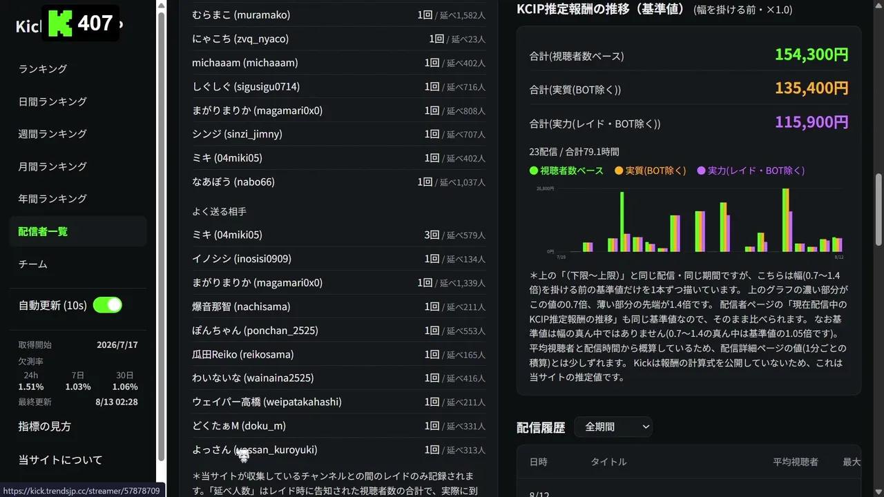This screenshot has width=884, height=497.
Task: Open streamer michaaam (michaaam)
Action: pyautogui.click(x=245, y=63)
